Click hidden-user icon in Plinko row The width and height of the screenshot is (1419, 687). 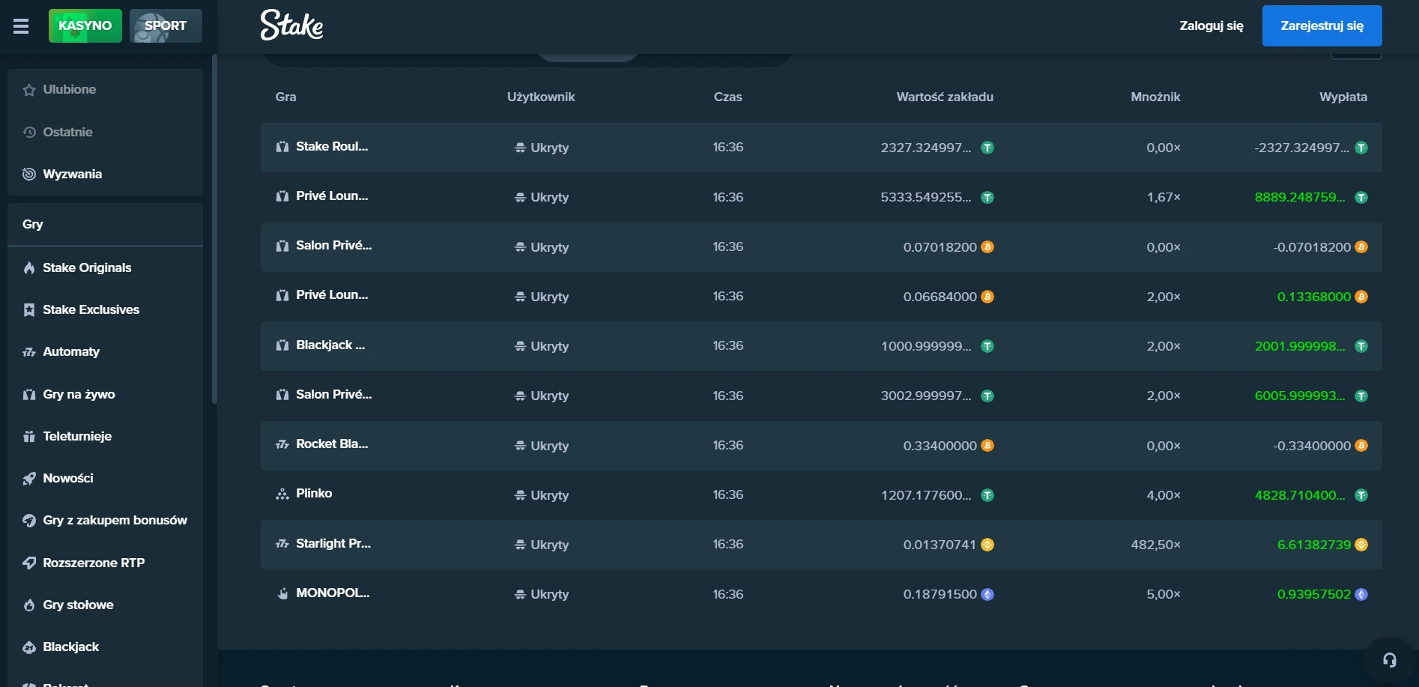(x=520, y=495)
